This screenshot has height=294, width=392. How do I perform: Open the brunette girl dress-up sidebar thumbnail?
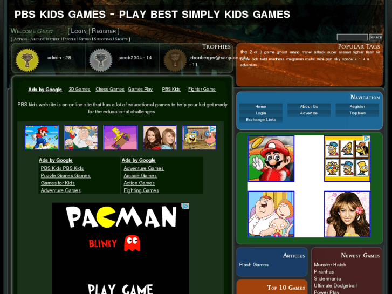click(x=347, y=214)
